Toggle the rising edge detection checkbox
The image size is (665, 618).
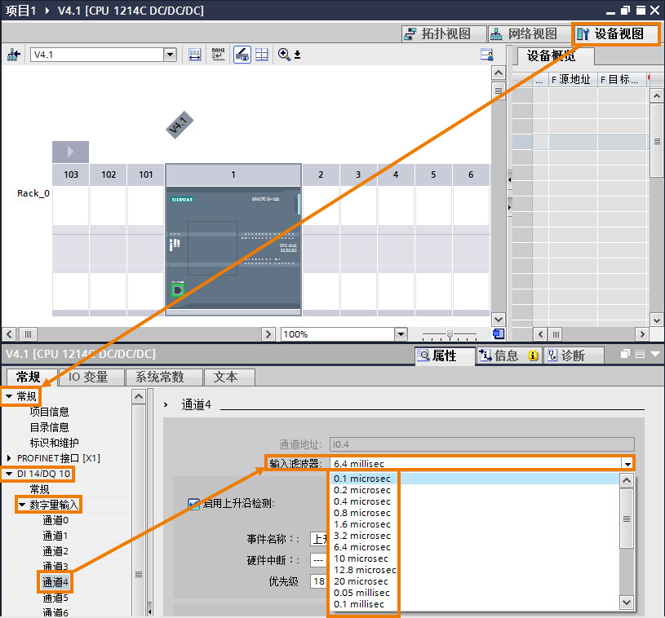point(193,504)
